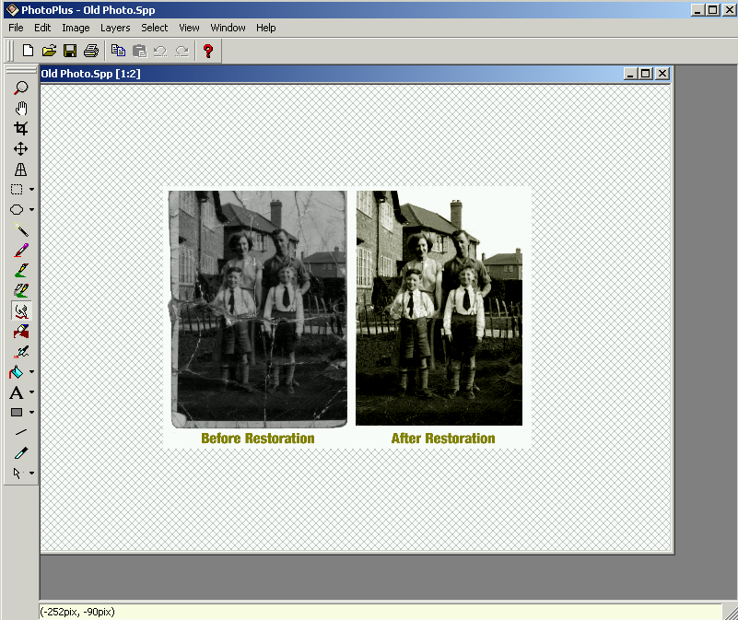Viewport: 738px width, 620px height.
Task: Open the File menu
Action: (x=16, y=28)
